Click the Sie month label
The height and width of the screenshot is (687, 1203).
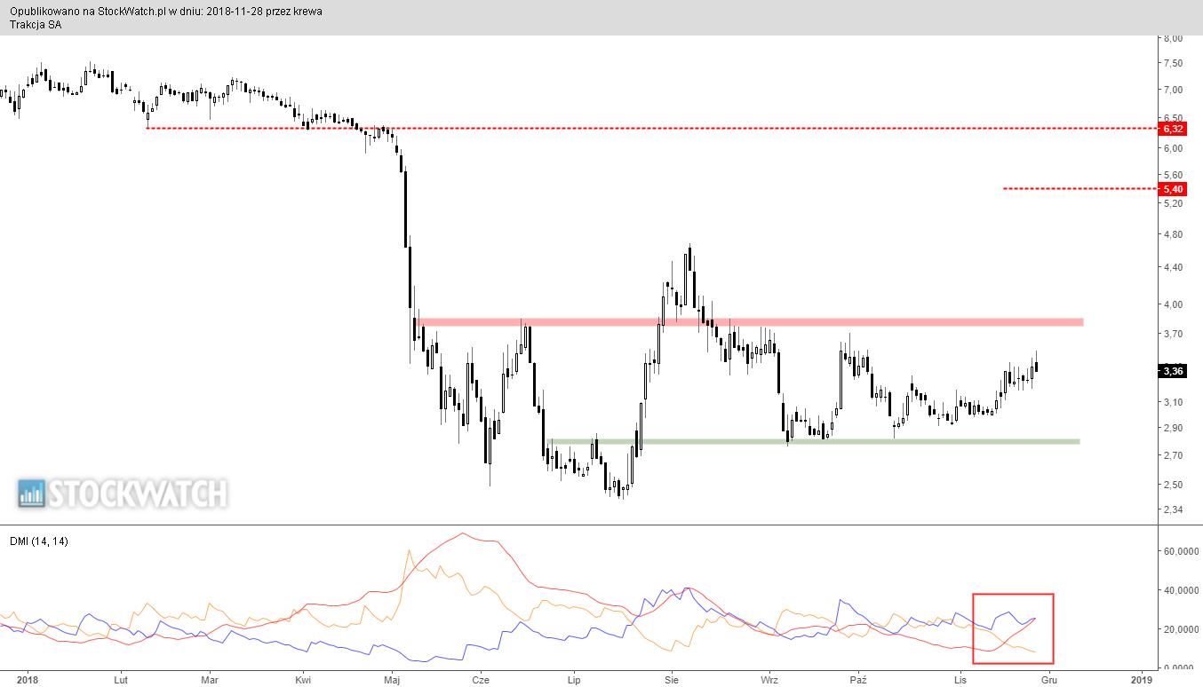[671, 680]
